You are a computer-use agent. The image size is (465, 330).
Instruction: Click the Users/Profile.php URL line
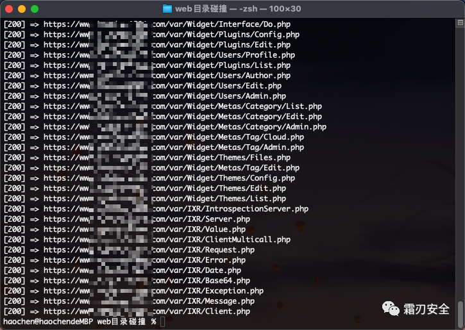(149, 55)
